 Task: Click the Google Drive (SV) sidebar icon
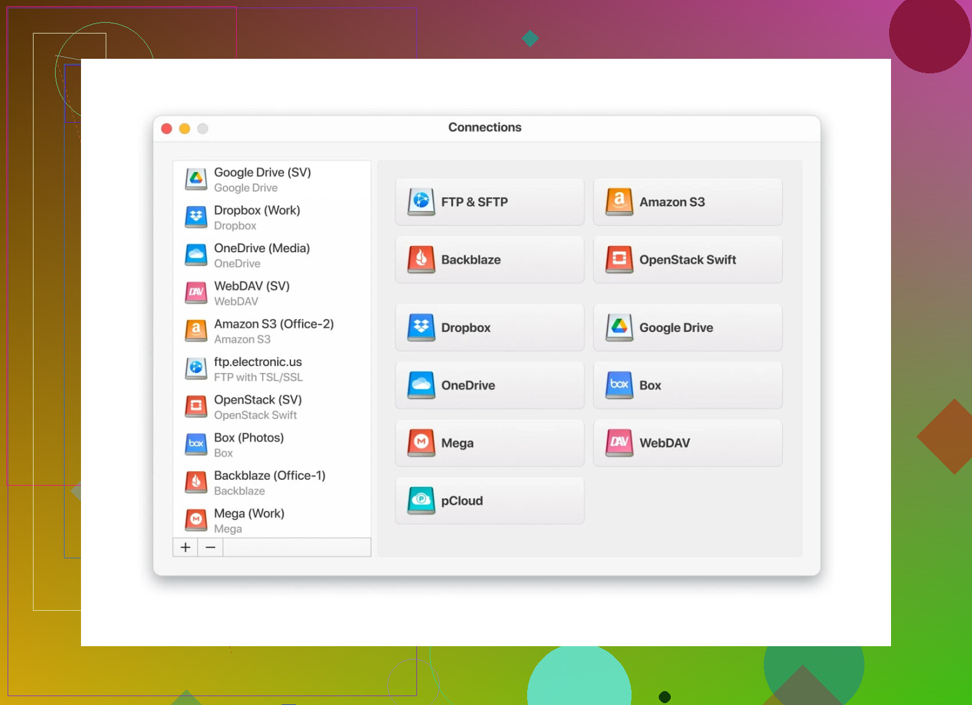[196, 180]
